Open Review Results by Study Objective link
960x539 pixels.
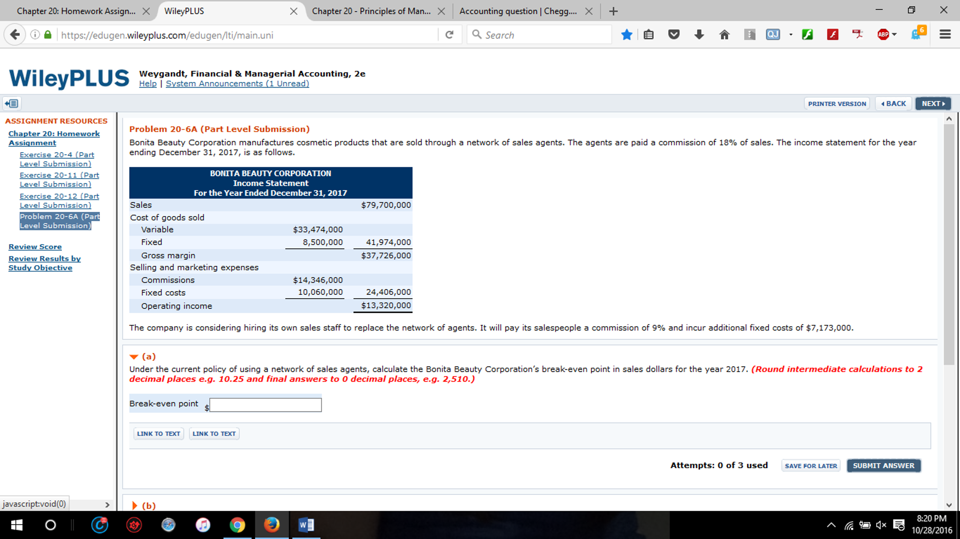(45, 263)
